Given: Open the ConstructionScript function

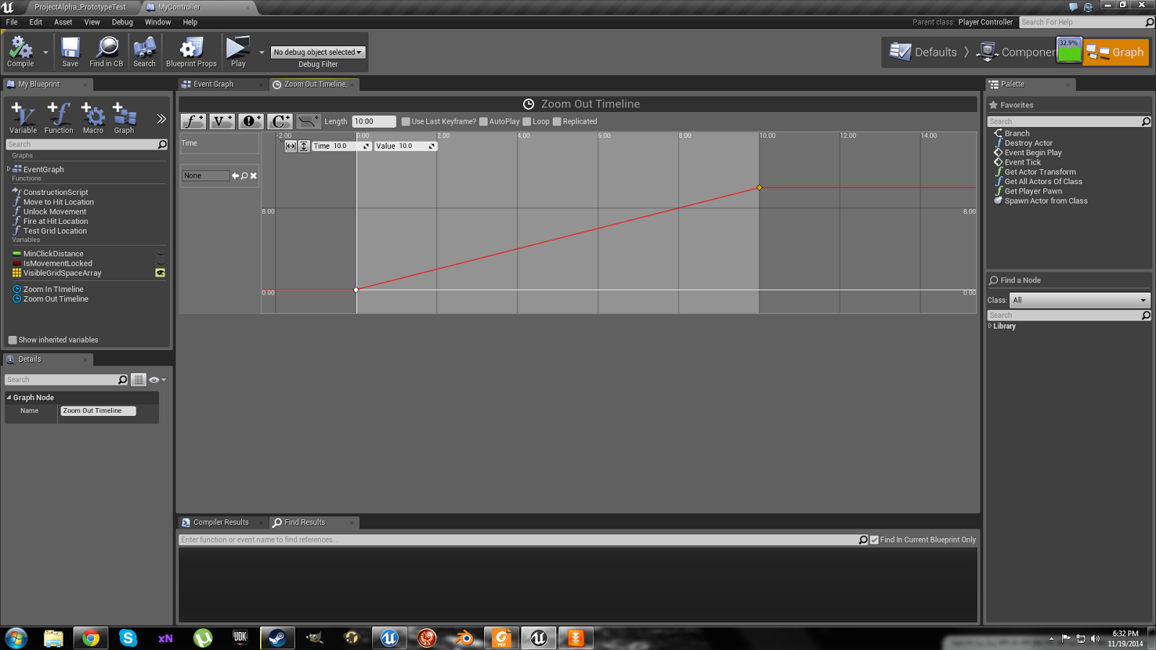Looking at the screenshot, I should (x=56, y=192).
